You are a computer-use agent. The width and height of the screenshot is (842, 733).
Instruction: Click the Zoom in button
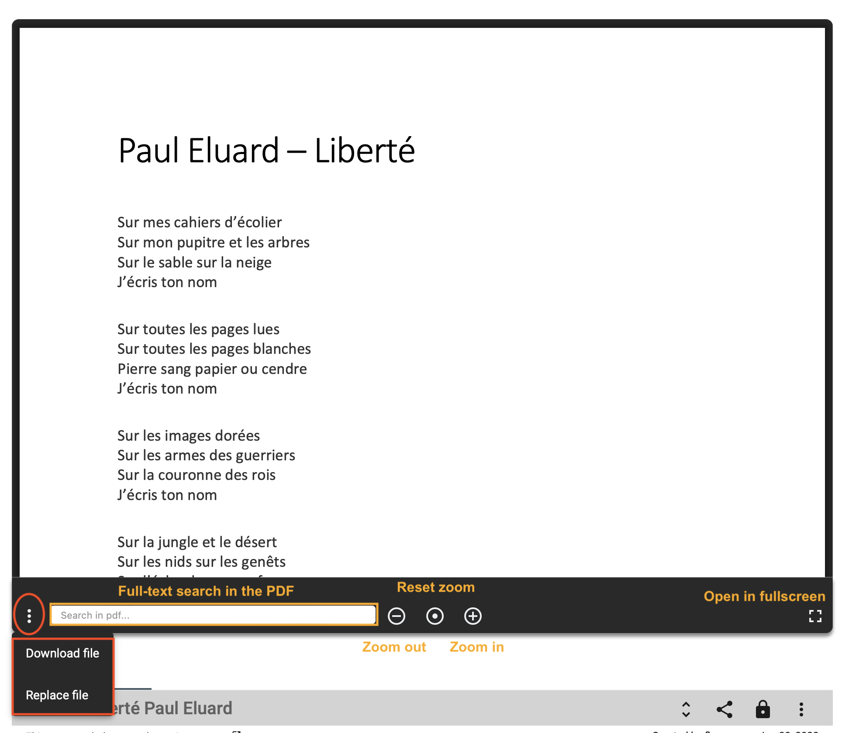(x=472, y=615)
